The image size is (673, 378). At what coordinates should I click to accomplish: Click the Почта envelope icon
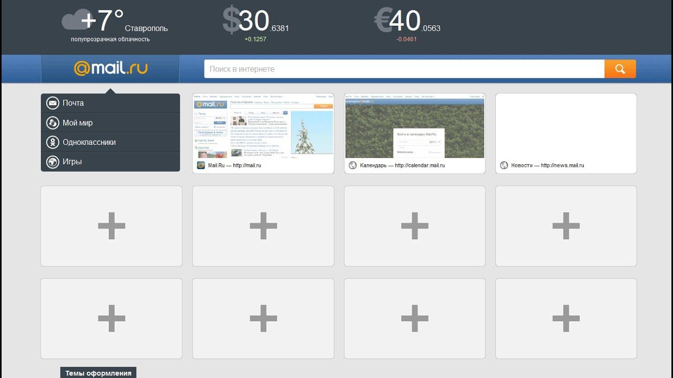(x=53, y=103)
